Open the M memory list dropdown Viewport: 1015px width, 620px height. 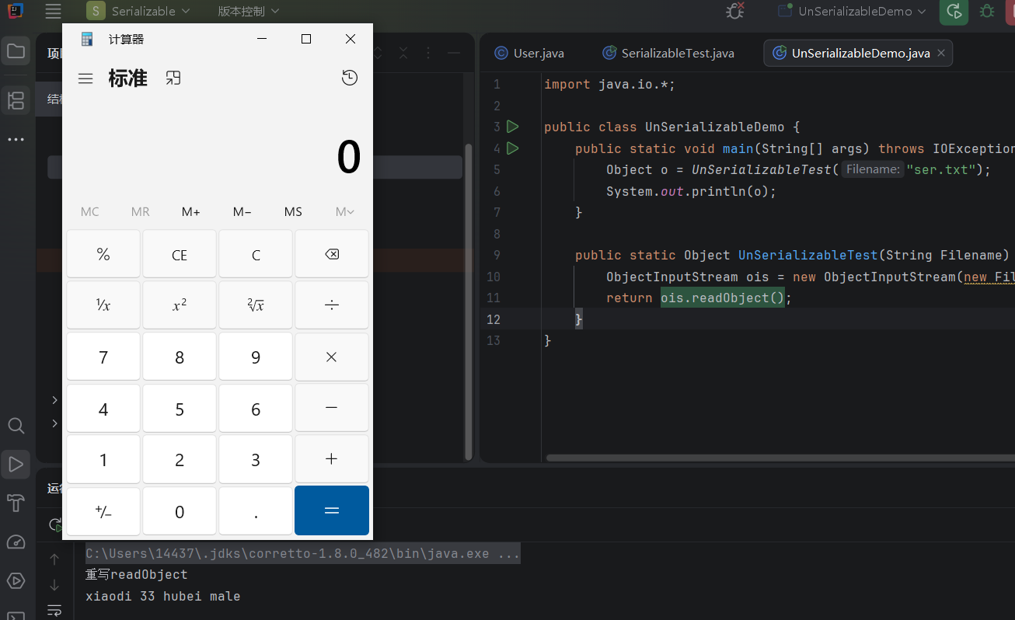[x=344, y=212]
